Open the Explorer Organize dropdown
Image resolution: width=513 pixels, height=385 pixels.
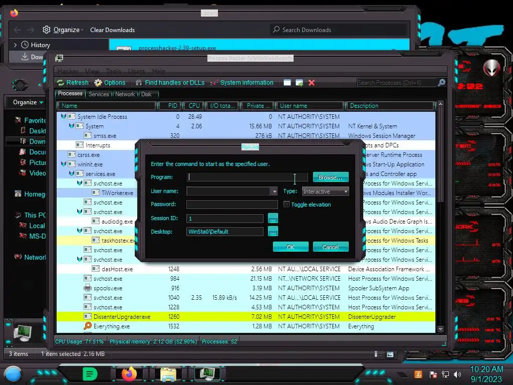[28, 102]
